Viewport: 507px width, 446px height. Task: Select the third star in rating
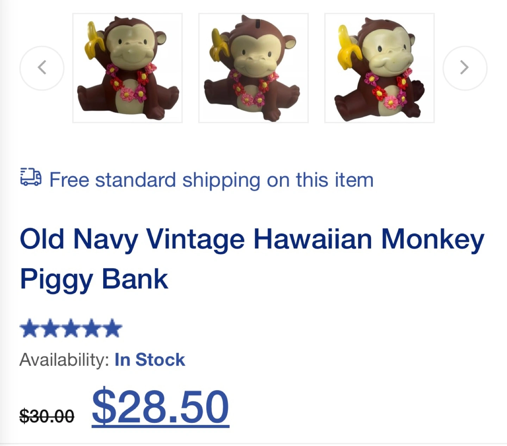[x=70, y=328]
